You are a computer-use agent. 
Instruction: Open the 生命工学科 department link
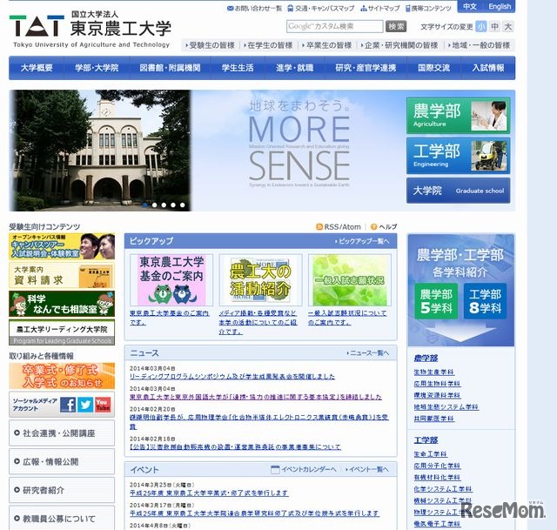click(x=431, y=454)
